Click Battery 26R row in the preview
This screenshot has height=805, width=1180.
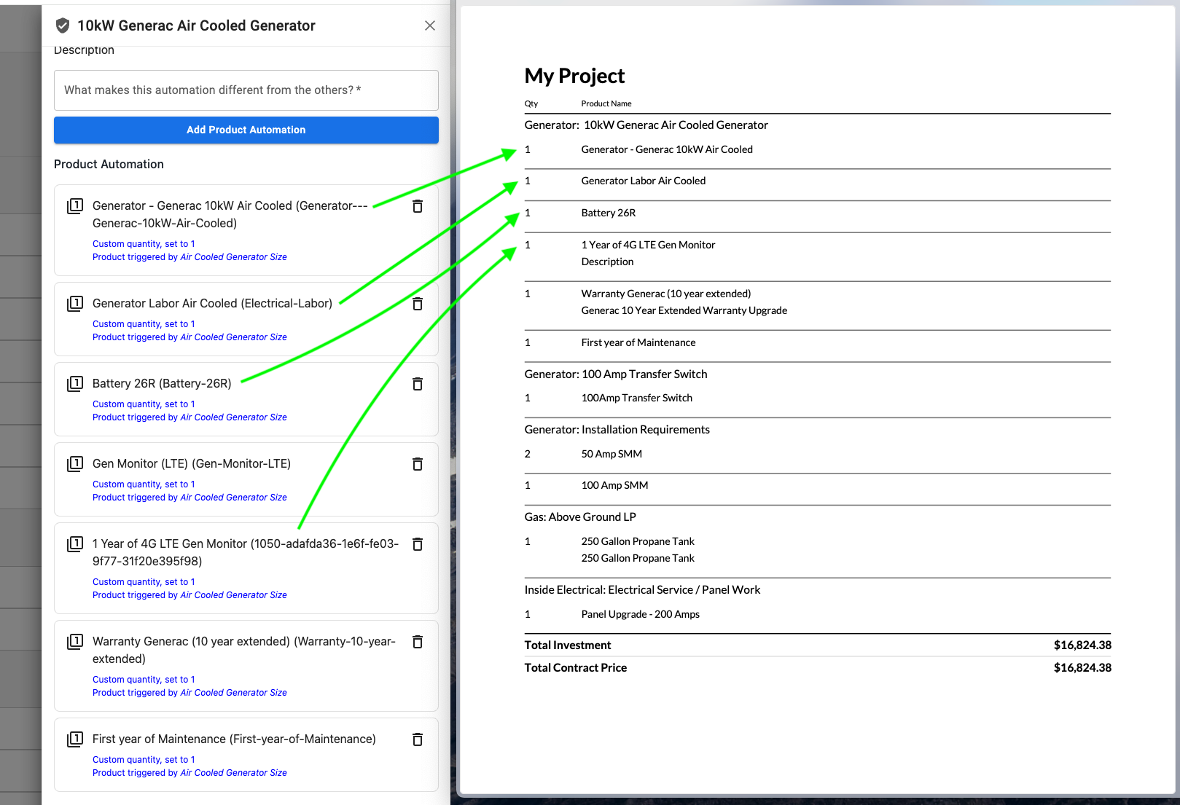click(x=818, y=213)
